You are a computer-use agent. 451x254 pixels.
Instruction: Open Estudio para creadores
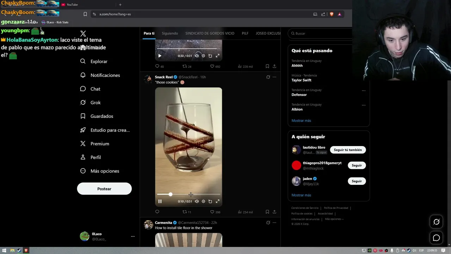[x=105, y=130]
